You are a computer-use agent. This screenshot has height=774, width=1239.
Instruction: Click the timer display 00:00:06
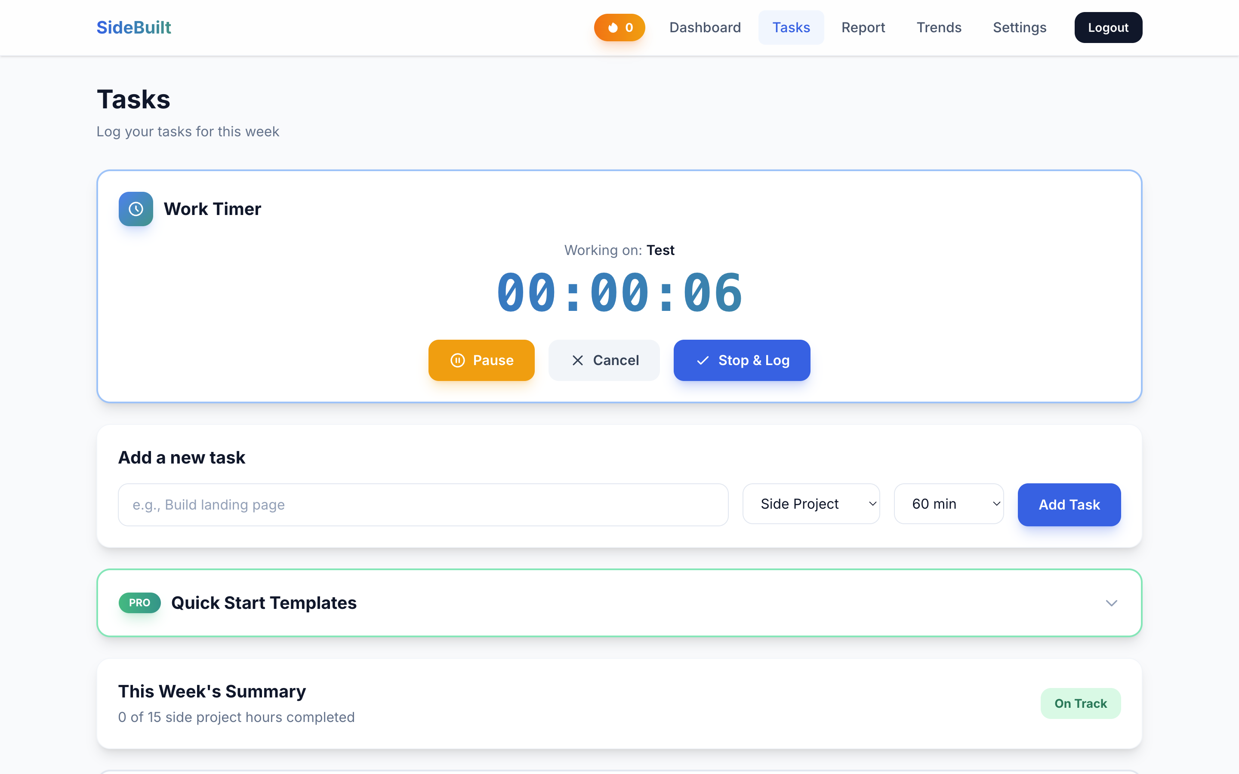pos(619,293)
